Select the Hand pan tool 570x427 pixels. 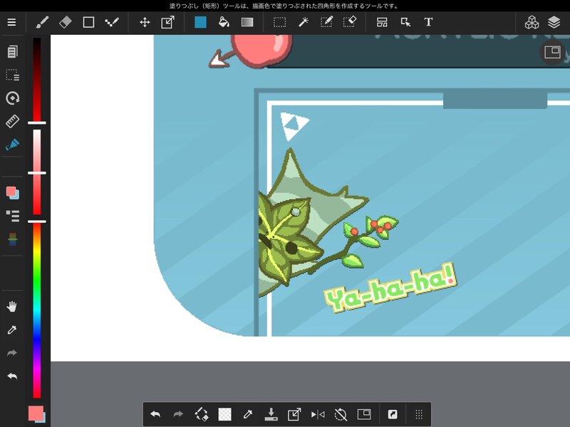pos(12,307)
